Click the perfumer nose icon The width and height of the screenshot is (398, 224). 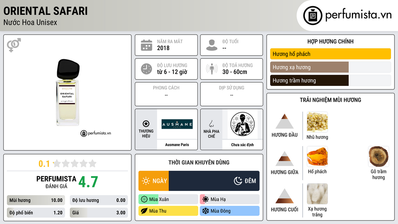[x=211, y=124]
